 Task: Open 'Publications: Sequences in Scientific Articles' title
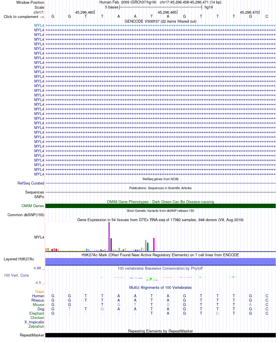click(160, 188)
